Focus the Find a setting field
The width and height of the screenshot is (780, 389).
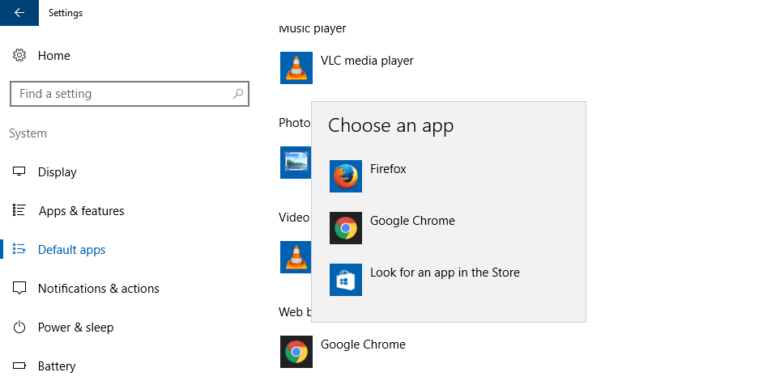(x=130, y=94)
